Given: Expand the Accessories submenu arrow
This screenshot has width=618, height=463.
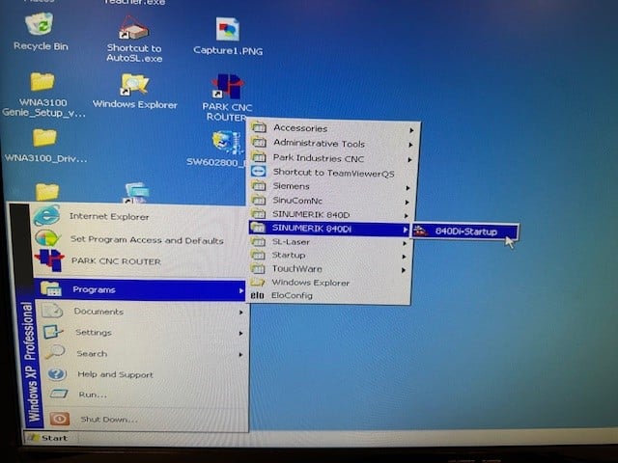Looking at the screenshot, I should (411, 130).
